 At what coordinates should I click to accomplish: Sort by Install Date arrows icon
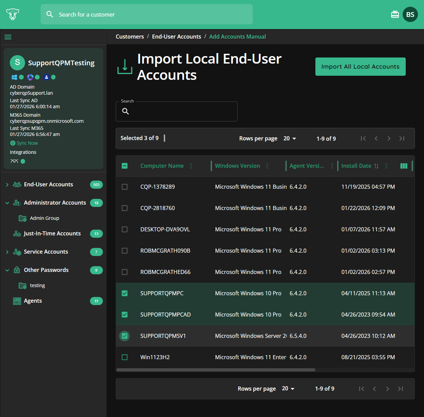(x=376, y=166)
